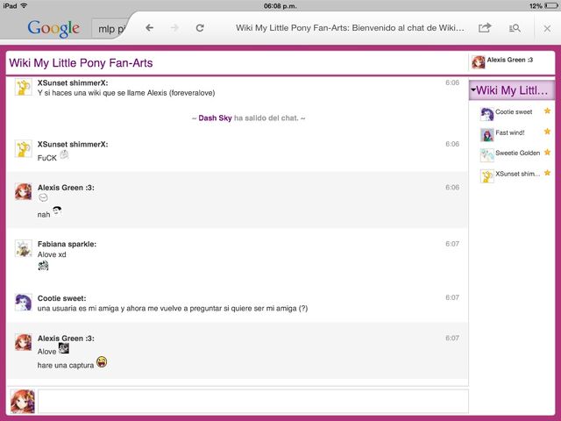Viewport: 561px width, 421px height.
Task: Click the emoticon under 'Alove xd'
Action: click(43, 266)
